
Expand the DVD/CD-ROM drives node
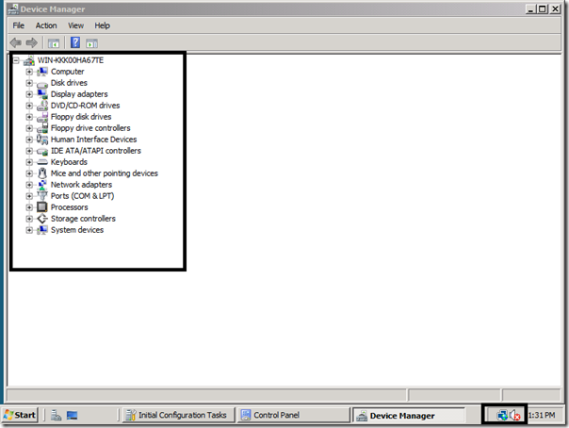click(29, 106)
